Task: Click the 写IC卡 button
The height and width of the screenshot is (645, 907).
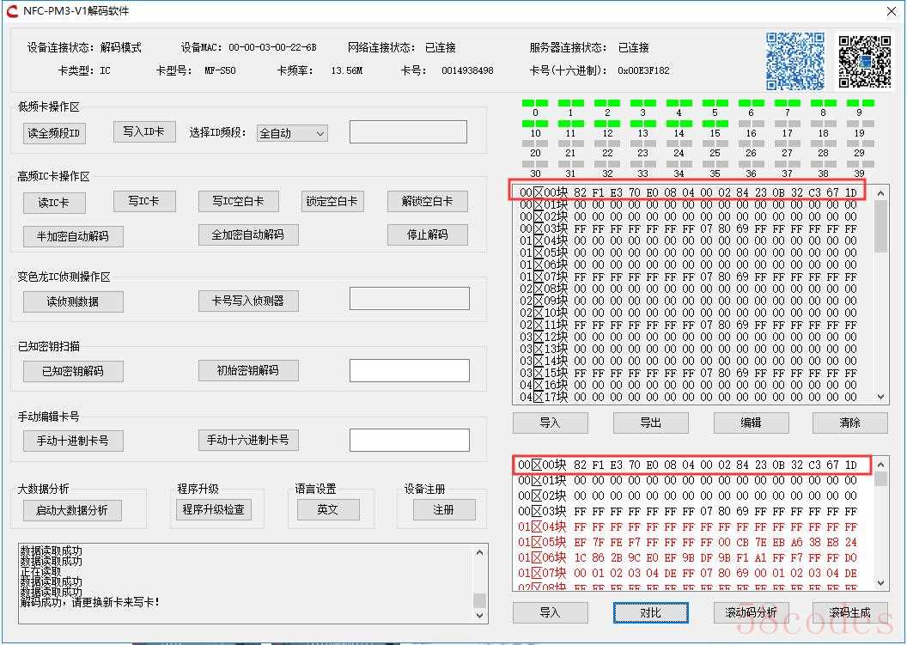Action: pyautogui.click(x=144, y=201)
